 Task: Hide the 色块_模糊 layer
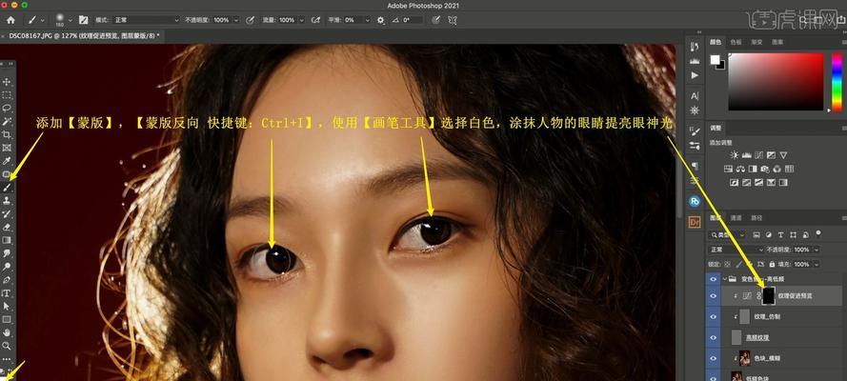(713, 358)
